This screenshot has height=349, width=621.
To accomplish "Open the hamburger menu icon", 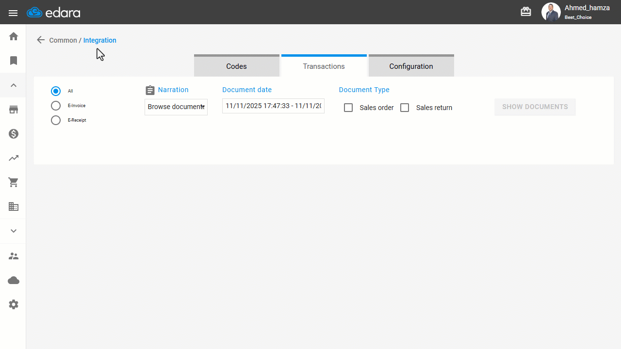I will (13, 13).
